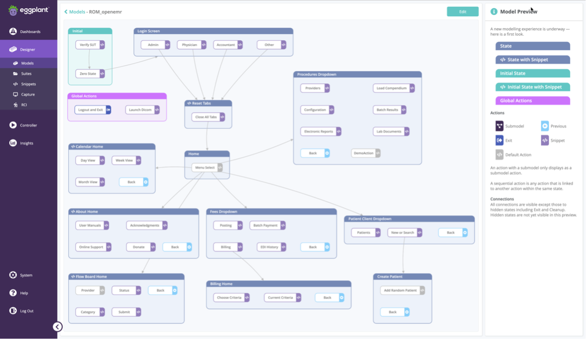The width and height of the screenshot is (588, 340).
Task: Click previous icon on Procedures Dropdown Back
Action: pos(327,153)
